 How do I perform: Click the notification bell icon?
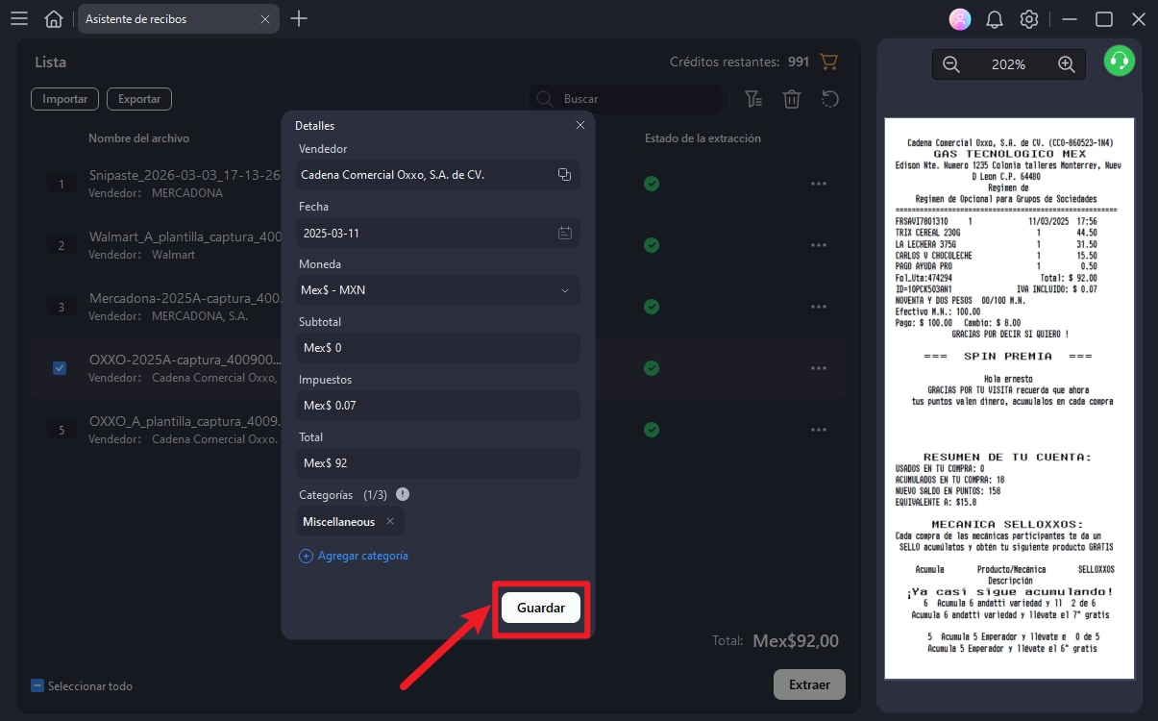click(x=994, y=18)
